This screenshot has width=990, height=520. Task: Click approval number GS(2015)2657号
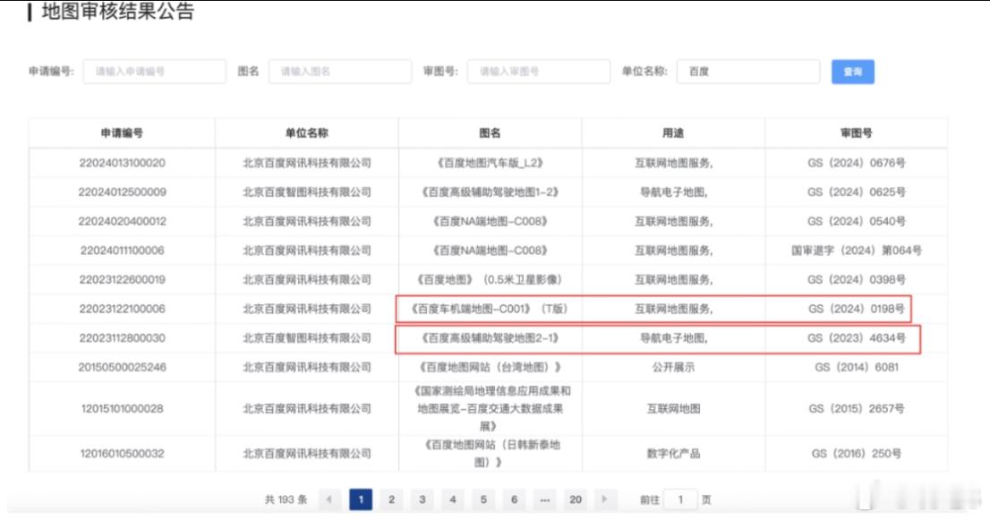click(x=856, y=408)
